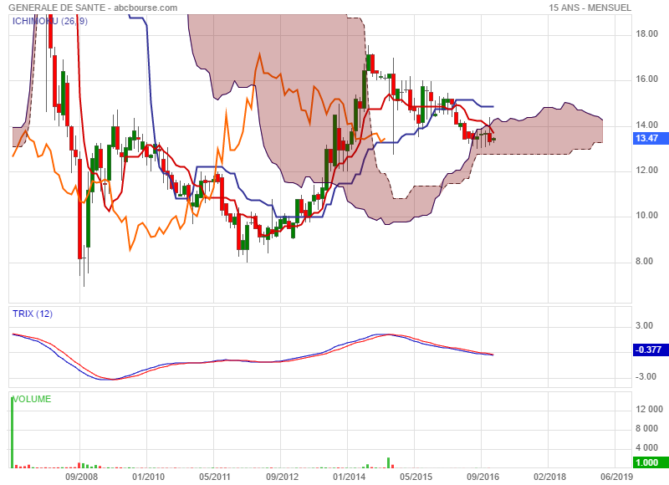Click the chart title 'GENERALE DE SANTE - abcbourse.com'
The height and width of the screenshot is (485, 669).
[x=93, y=8]
